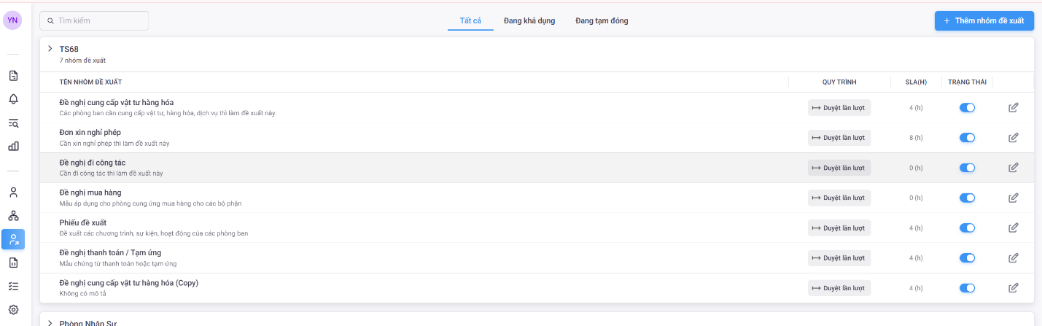Open the 'Đề nghị cung cấp vật tư hàng hóa (Copy)' item
This screenshot has width=1042, height=326.
click(x=128, y=283)
